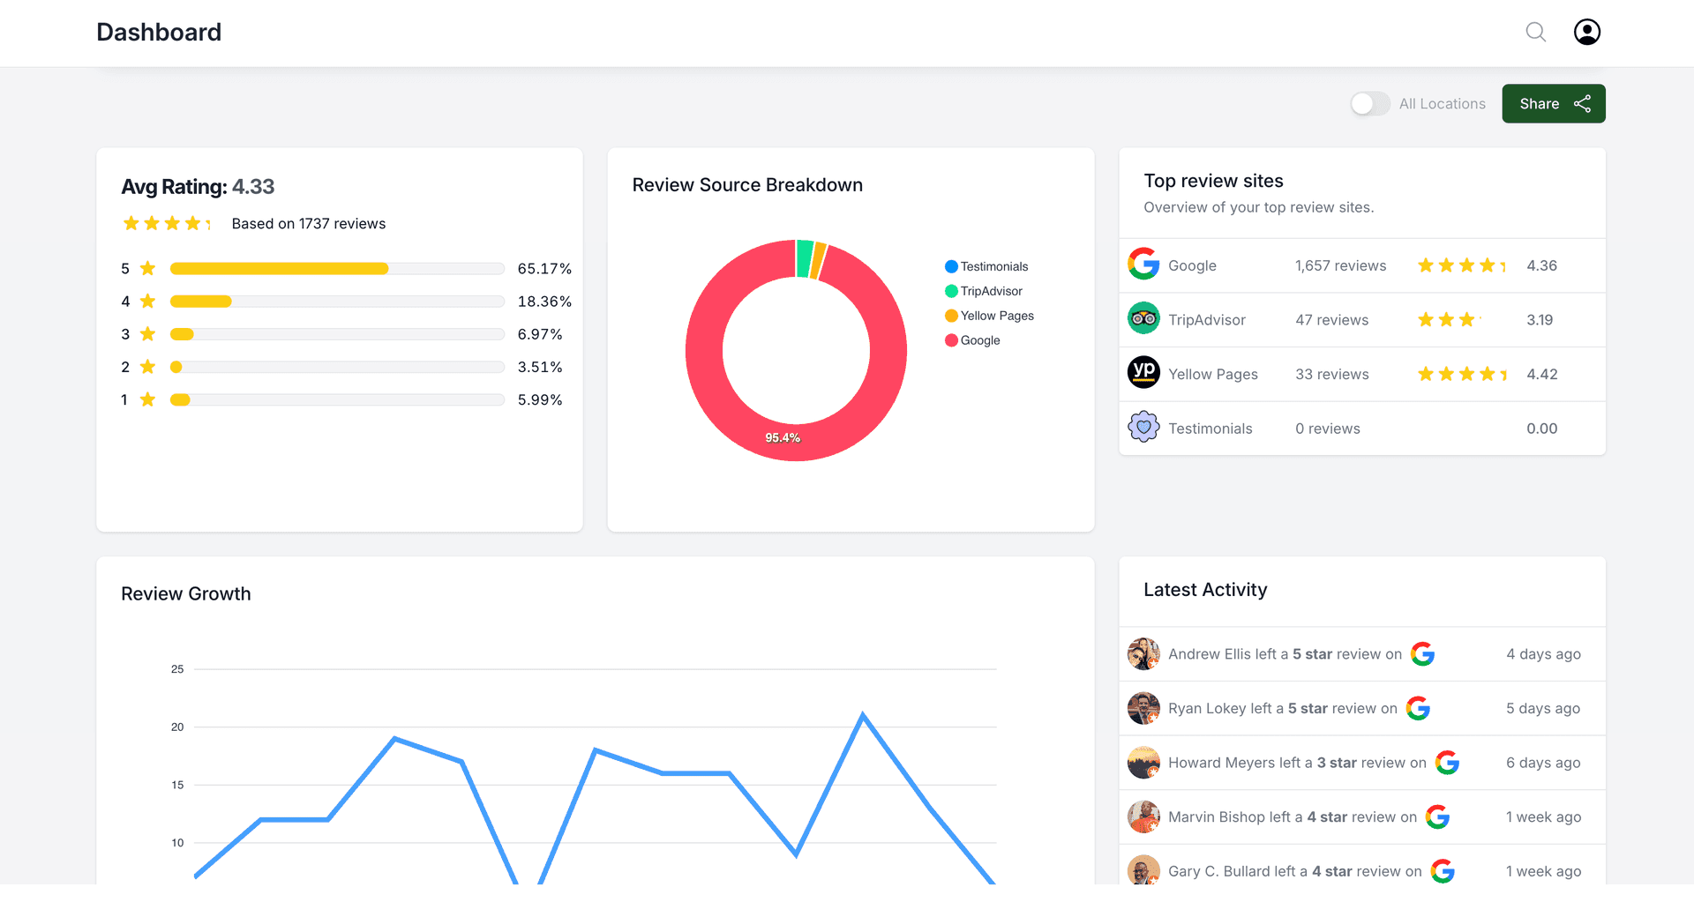Image resolution: width=1694 pixels, height=902 pixels.
Task: Click the 65.17% percentage value
Action: pyautogui.click(x=544, y=269)
